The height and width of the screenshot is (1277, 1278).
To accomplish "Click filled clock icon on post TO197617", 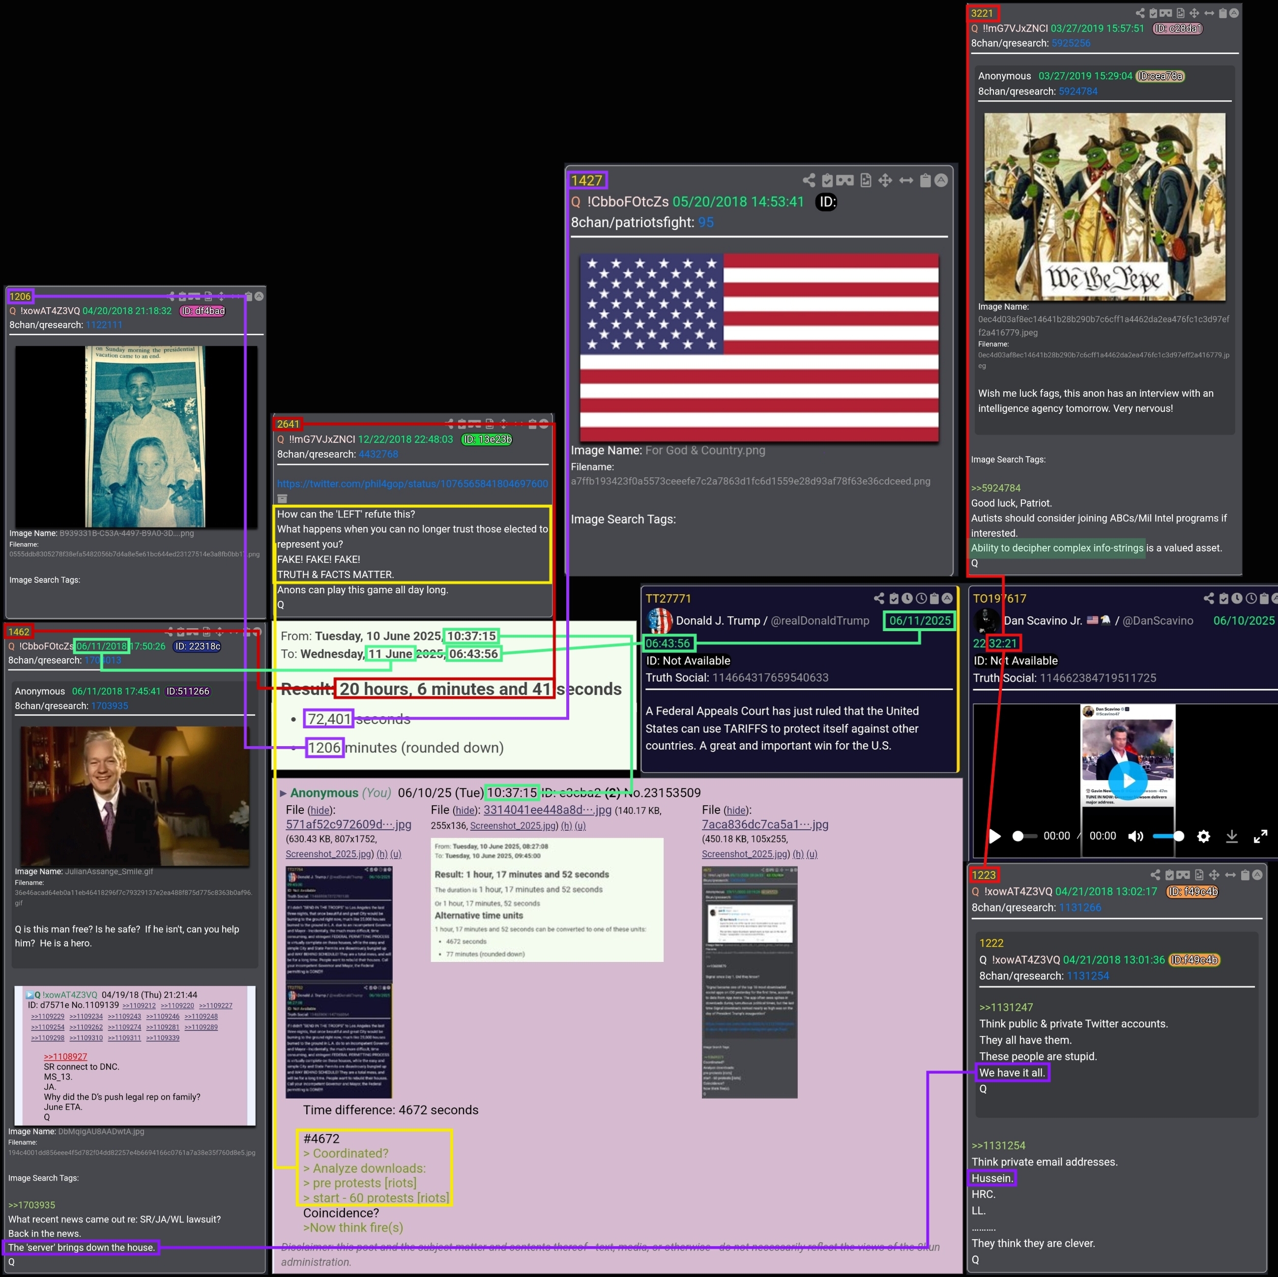I will tap(1237, 598).
